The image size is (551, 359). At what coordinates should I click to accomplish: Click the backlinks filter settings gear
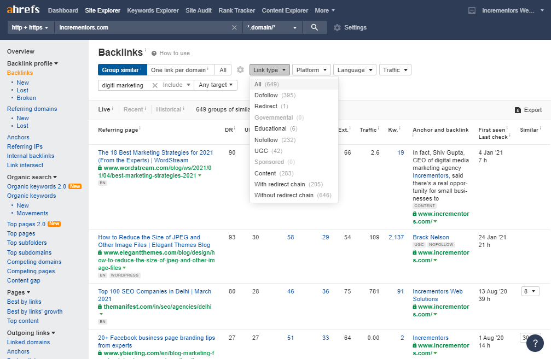click(240, 70)
